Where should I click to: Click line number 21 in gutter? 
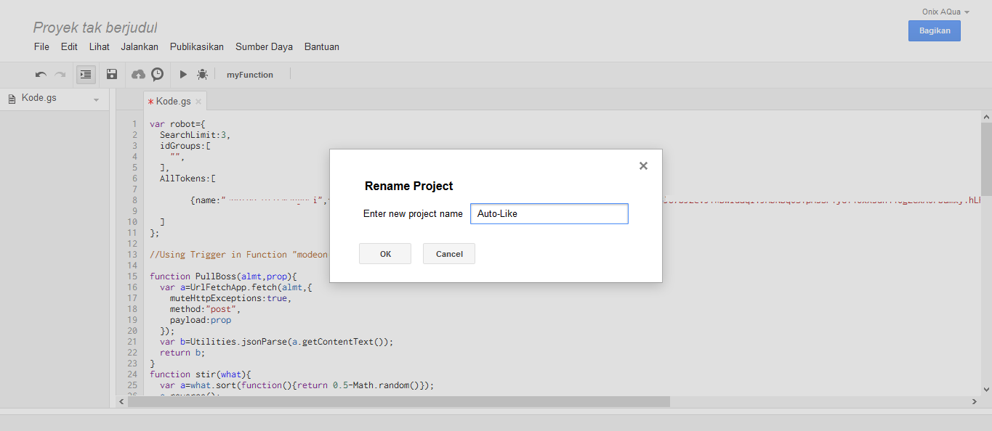click(132, 342)
